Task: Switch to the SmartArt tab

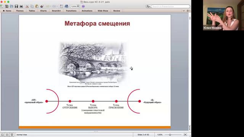Action: pyautogui.click(x=56, y=11)
